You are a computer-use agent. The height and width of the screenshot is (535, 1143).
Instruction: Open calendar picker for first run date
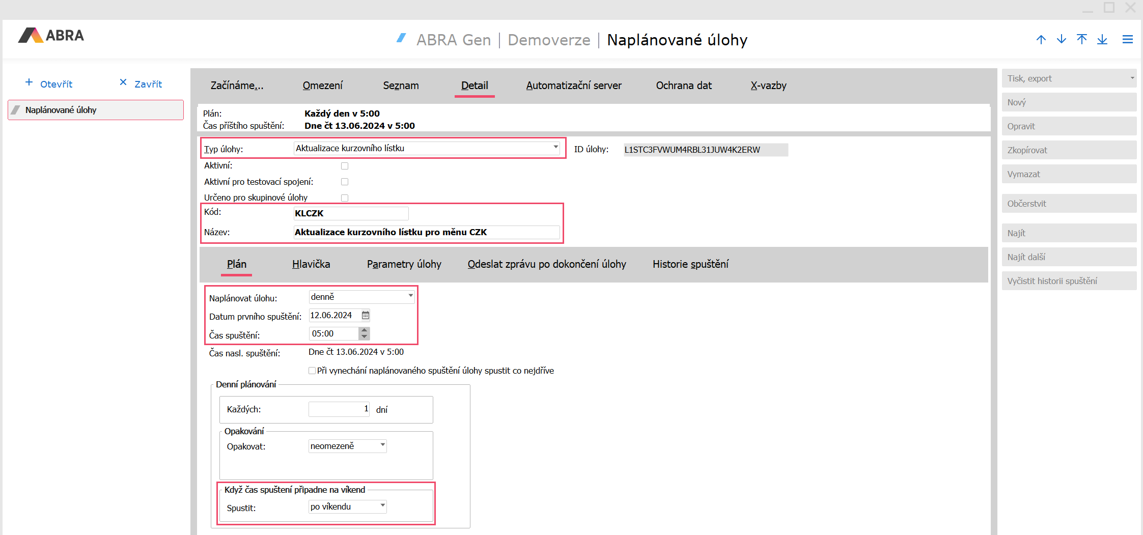(365, 316)
